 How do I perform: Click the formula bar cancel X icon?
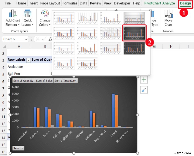point(37,39)
